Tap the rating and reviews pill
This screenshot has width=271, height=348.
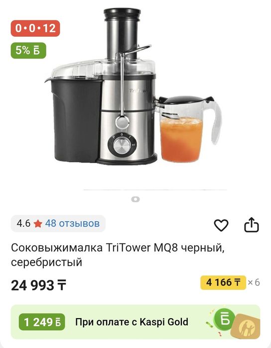pos(58,224)
